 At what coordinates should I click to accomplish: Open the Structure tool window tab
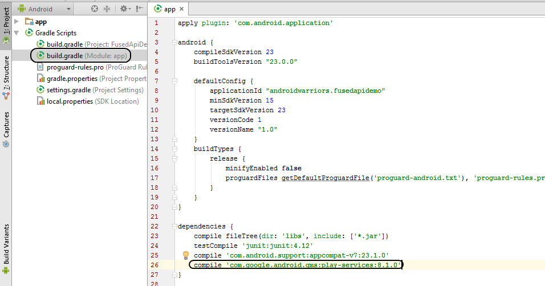point(6,77)
